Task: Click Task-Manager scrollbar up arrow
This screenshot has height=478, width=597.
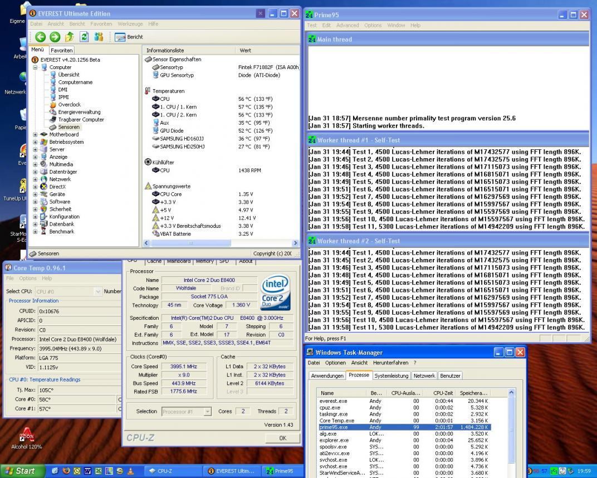Action: (511, 392)
